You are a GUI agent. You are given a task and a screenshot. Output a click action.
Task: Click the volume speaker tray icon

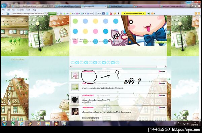pyautogui.click(x=188, y=124)
